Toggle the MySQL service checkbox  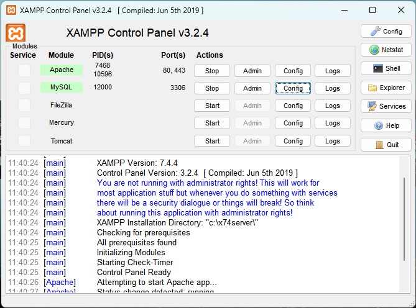[24, 88]
